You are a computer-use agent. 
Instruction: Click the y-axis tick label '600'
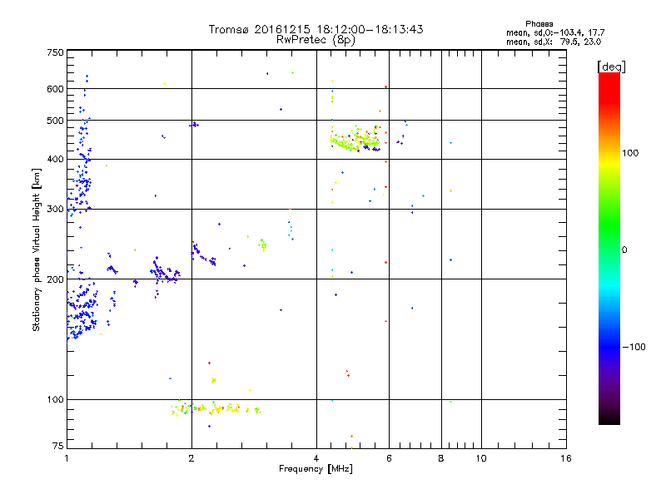click(x=55, y=89)
